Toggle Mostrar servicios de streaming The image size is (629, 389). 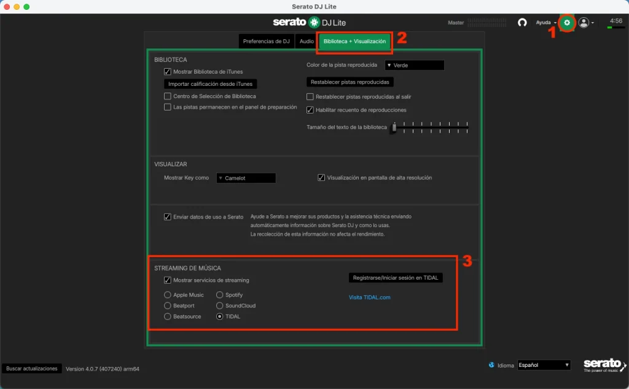point(167,280)
